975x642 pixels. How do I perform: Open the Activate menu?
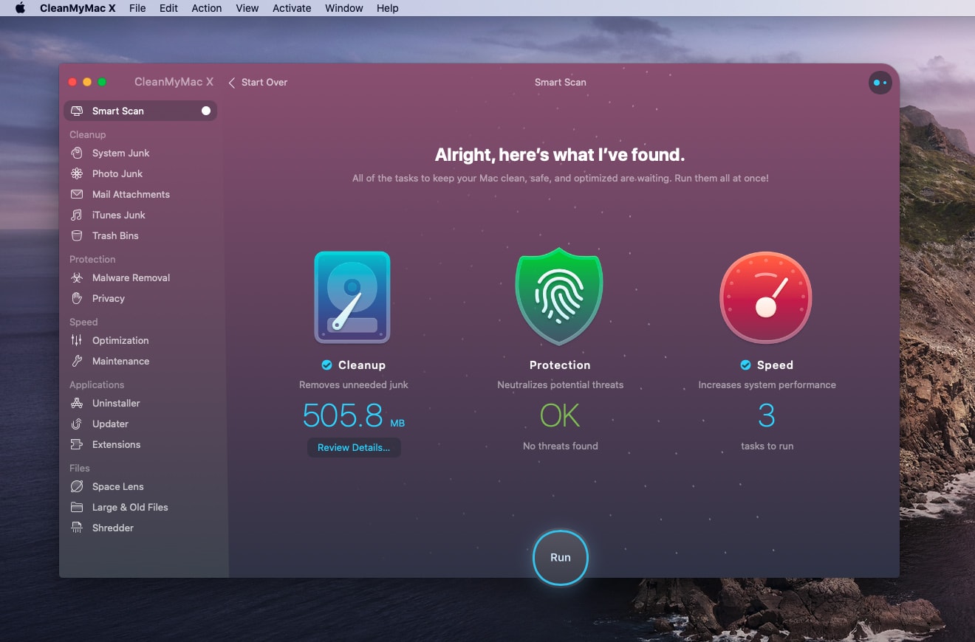[291, 8]
